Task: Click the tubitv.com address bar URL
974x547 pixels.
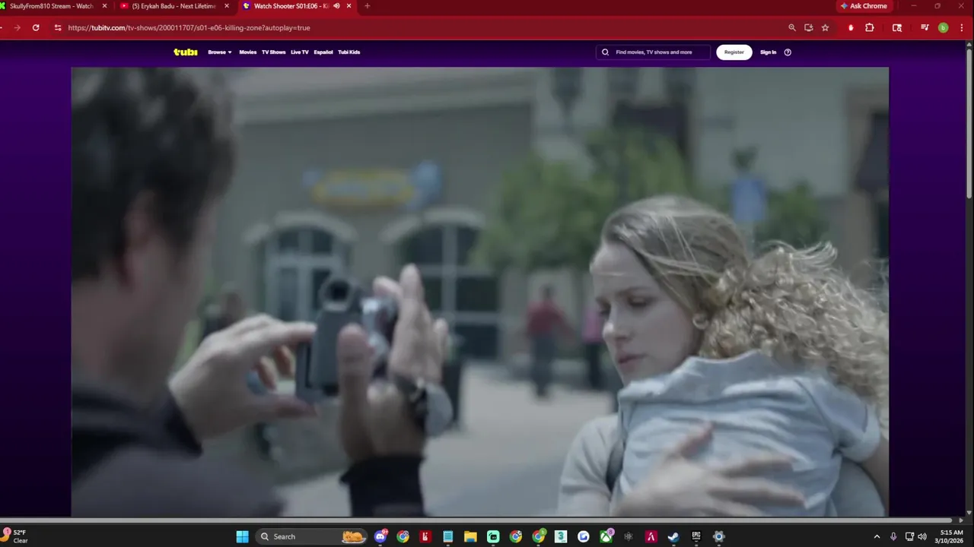Action: click(x=189, y=27)
